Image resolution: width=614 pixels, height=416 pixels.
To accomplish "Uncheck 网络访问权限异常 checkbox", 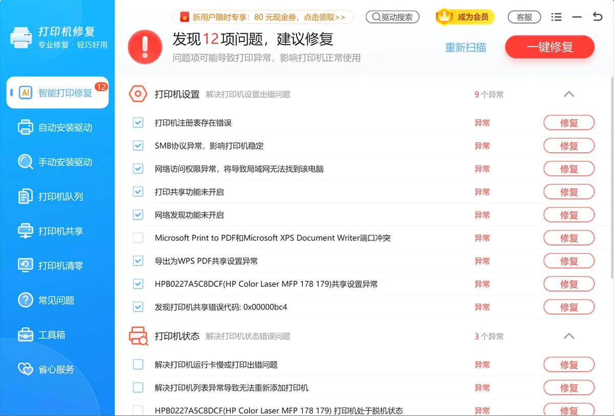I will click(138, 169).
